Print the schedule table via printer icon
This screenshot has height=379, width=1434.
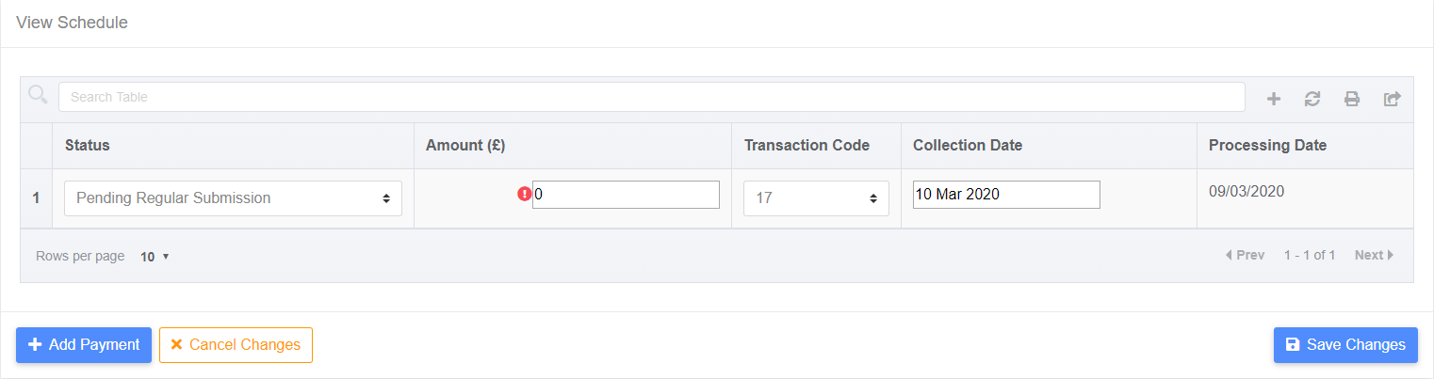1351,98
